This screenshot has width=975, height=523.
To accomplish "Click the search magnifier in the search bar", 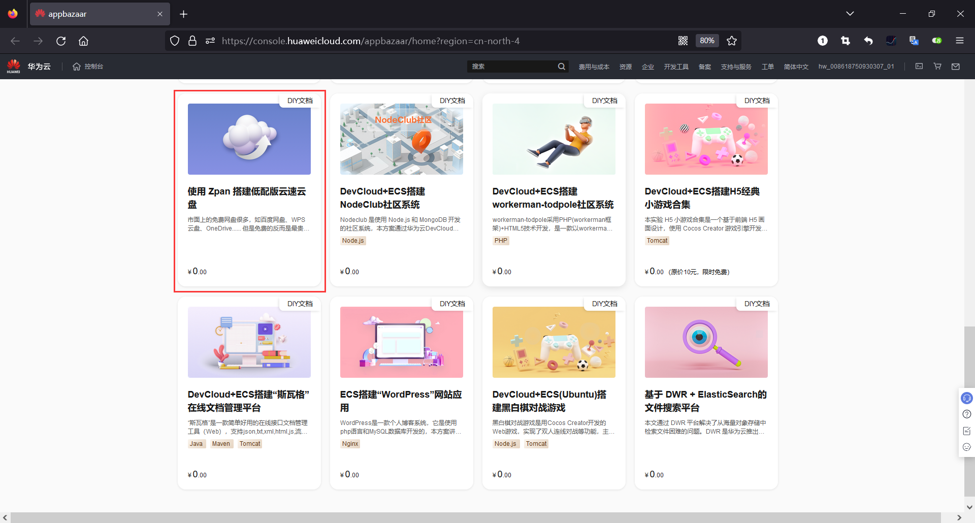I will point(561,66).
